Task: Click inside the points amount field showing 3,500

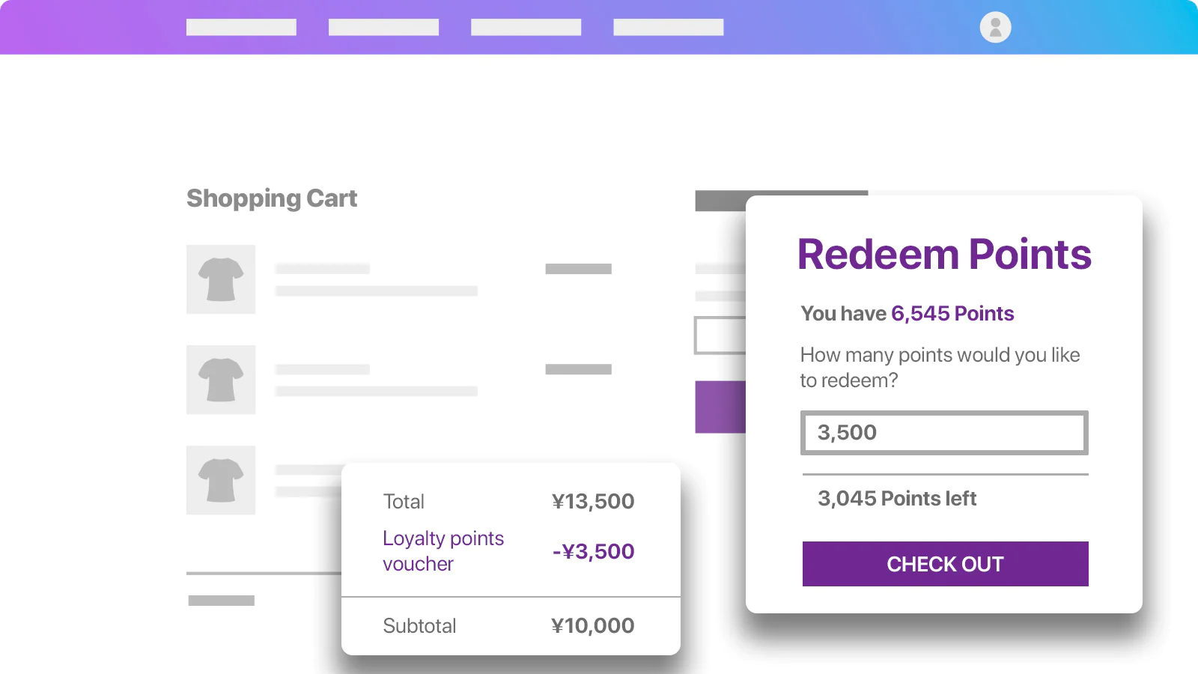Action: tap(944, 433)
